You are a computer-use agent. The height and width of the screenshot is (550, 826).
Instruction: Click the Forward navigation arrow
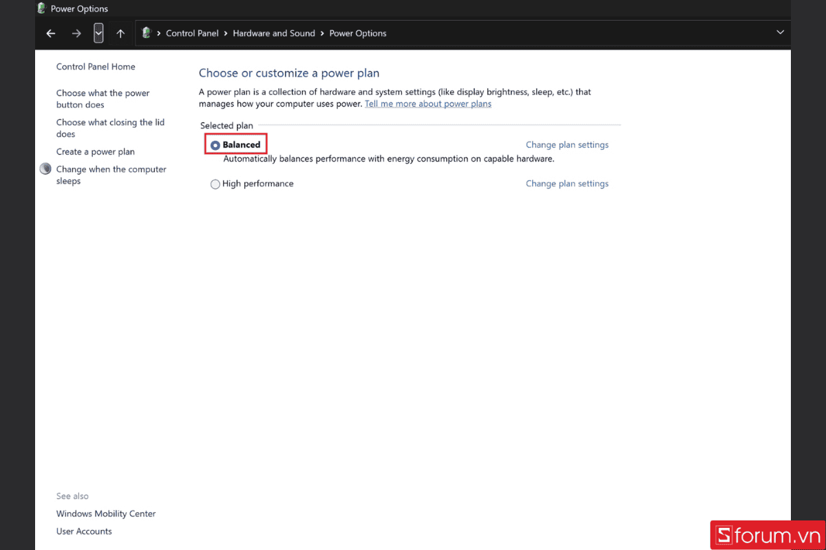tap(76, 33)
